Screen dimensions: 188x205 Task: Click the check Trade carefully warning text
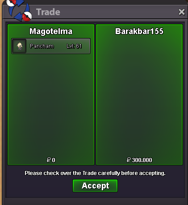pyautogui.click(x=95, y=173)
